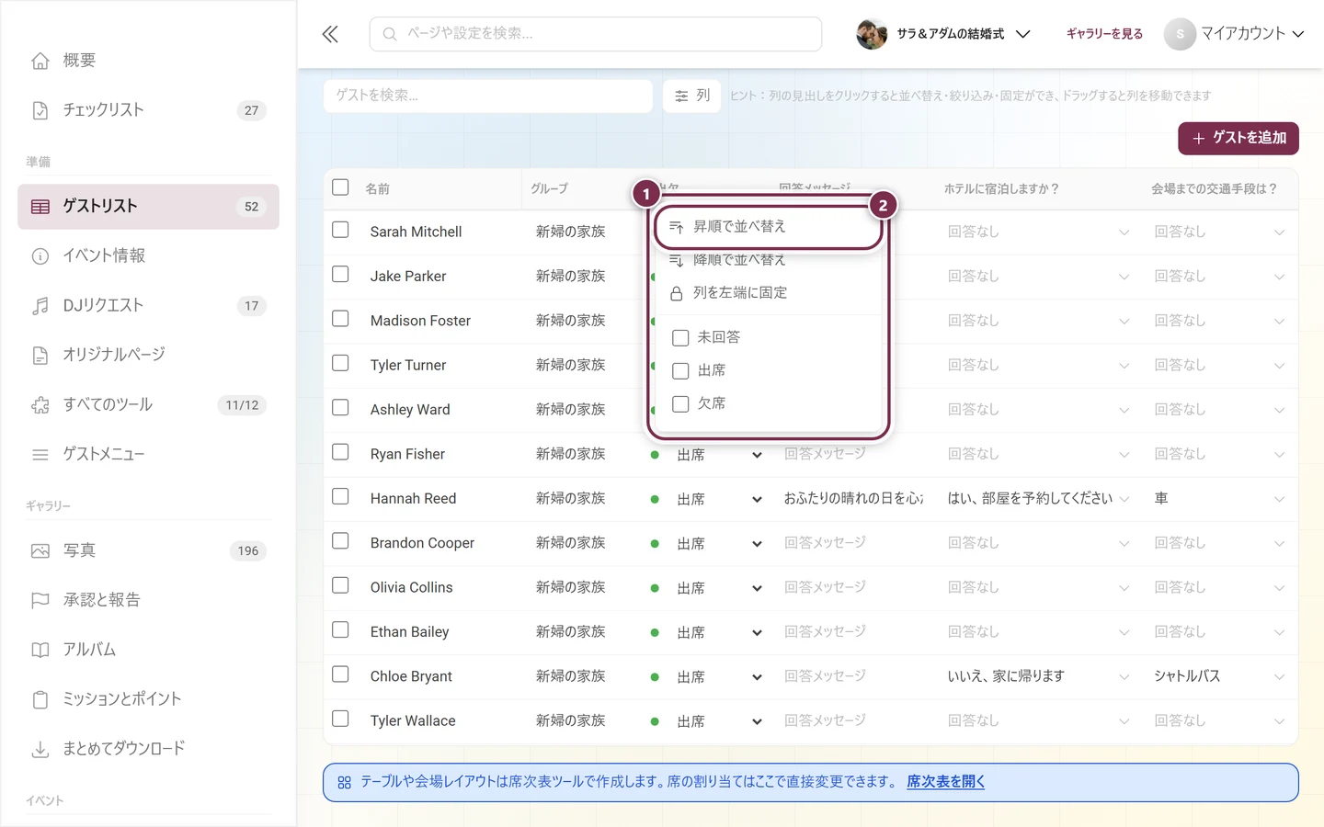The image size is (1324, 827).
Task: Follow the ギャラリーを見る link
Action: pyautogui.click(x=1104, y=34)
